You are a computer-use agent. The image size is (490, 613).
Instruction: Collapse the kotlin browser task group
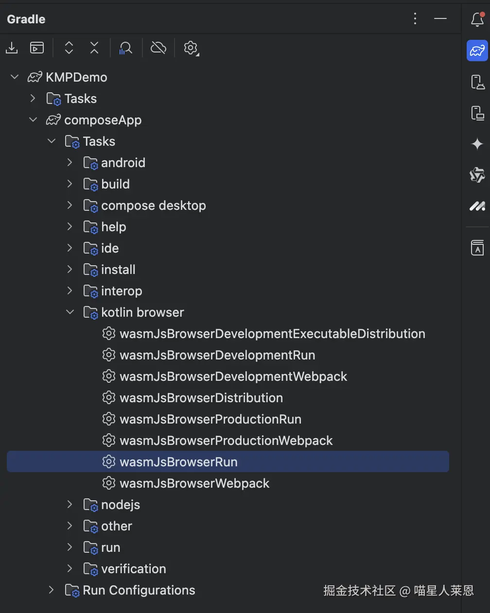pos(70,312)
